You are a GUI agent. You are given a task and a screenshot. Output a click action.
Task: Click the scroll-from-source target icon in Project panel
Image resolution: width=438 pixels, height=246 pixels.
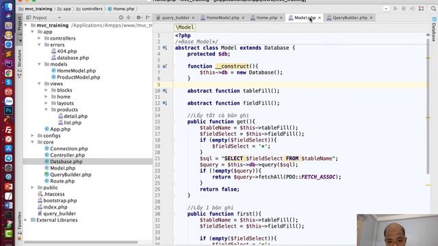tap(121, 18)
